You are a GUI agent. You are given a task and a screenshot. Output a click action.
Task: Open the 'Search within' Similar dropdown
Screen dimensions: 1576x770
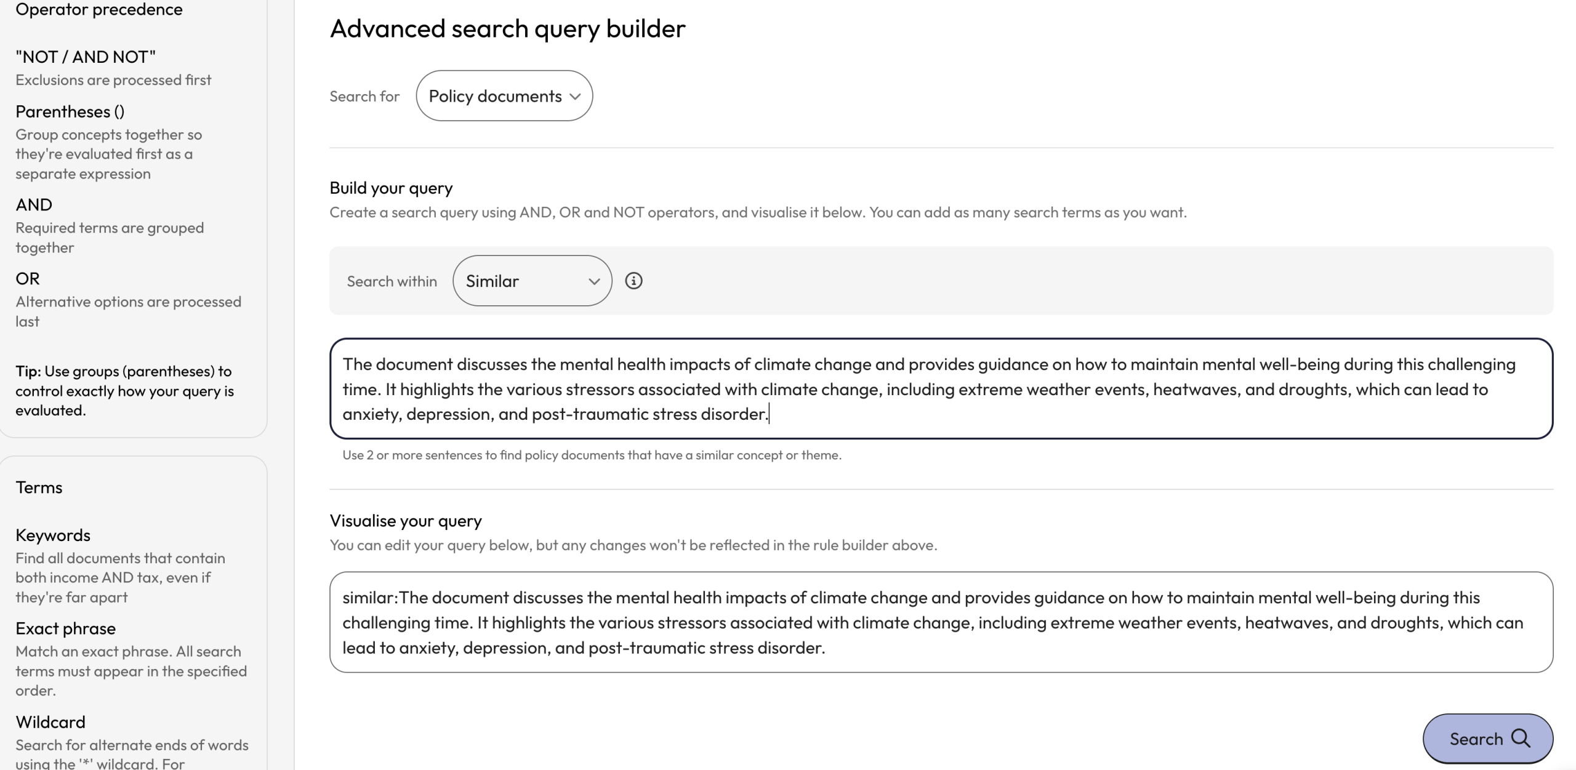point(531,281)
